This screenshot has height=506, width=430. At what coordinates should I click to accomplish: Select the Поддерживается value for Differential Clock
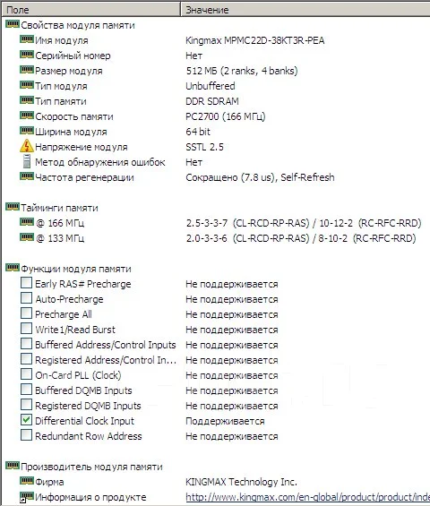[225, 421]
